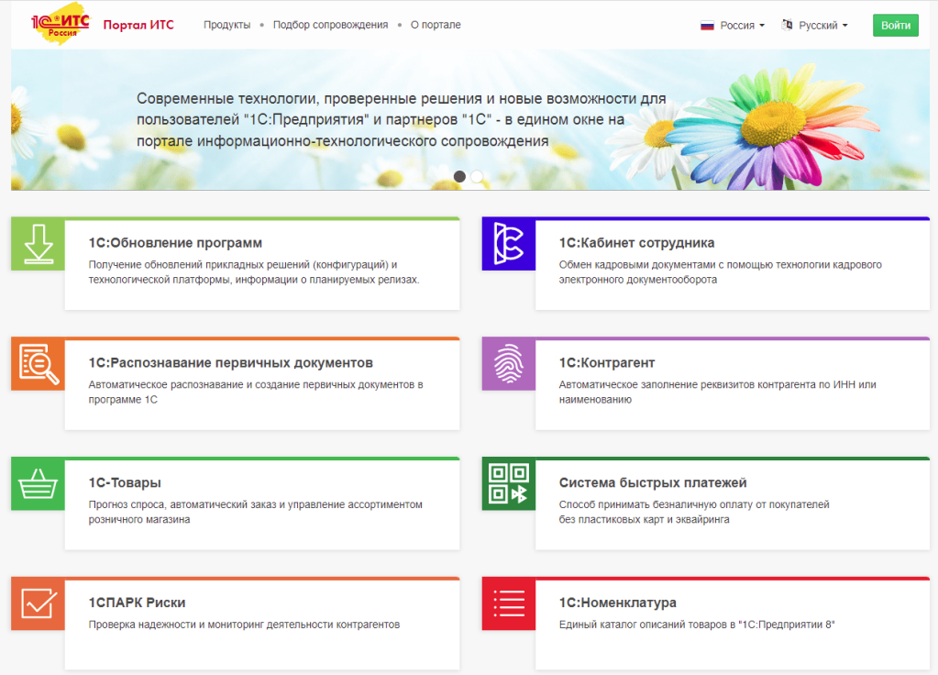Image resolution: width=938 pixels, height=675 pixels.
Task: Click the purple fingerprint 1С:Контрагент icon
Action: 508,365
